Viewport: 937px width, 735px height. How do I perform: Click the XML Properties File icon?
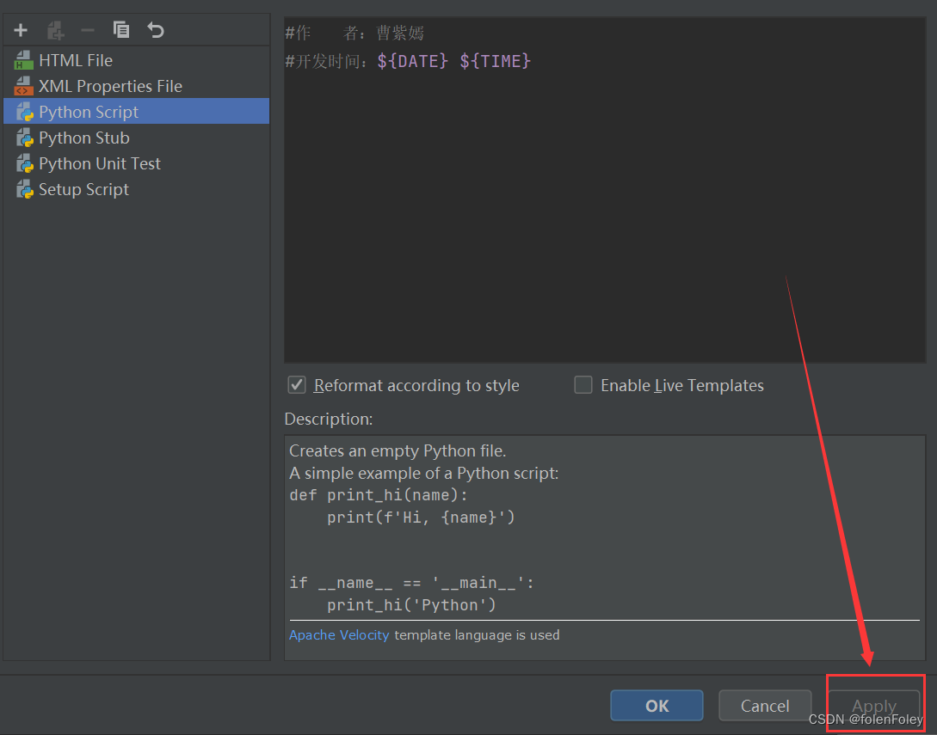tap(23, 86)
